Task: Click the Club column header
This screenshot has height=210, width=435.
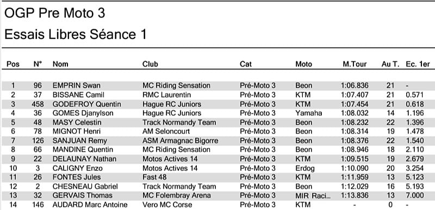Action: coord(150,64)
